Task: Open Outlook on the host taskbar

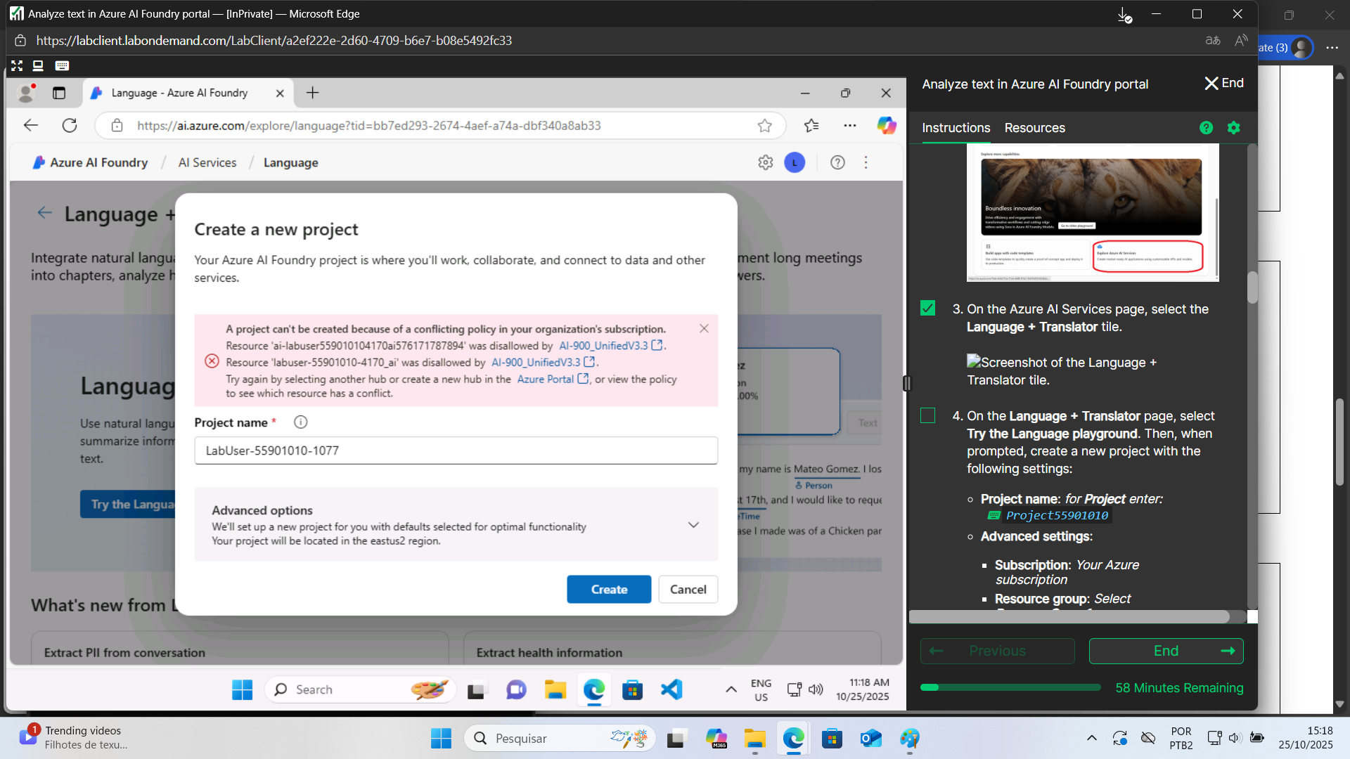Action: pyautogui.click(x=870, y=739)
